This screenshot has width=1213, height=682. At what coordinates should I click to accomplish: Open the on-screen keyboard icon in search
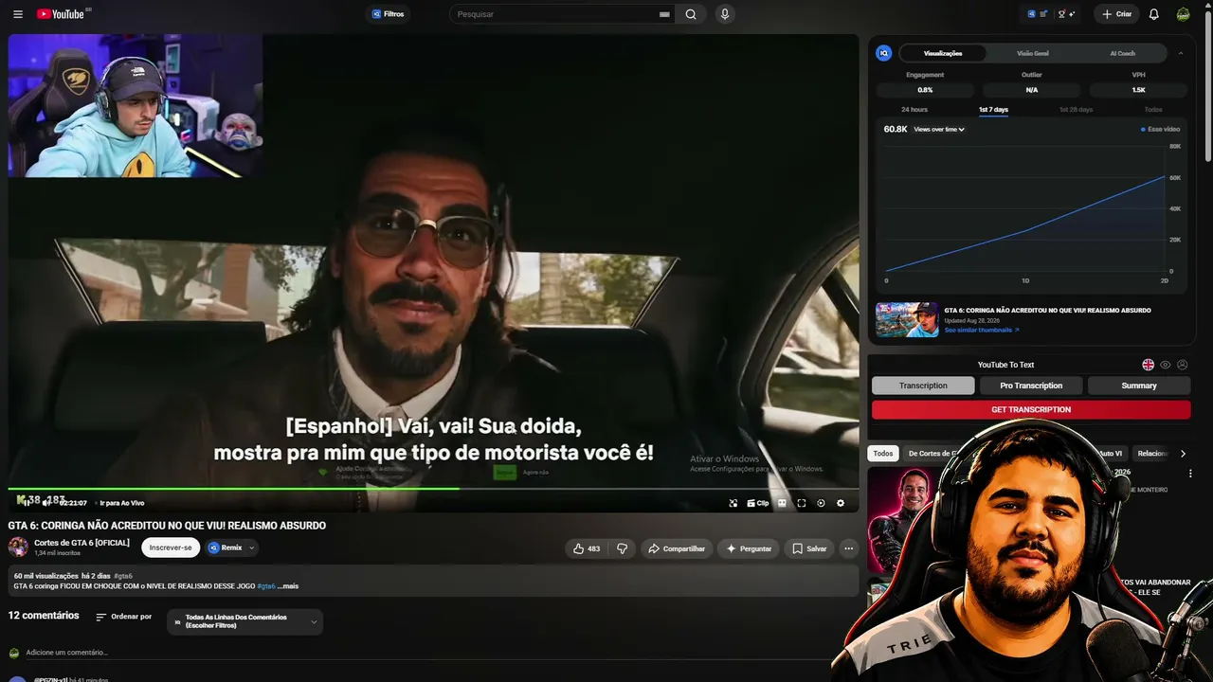(x=664, y=14)
